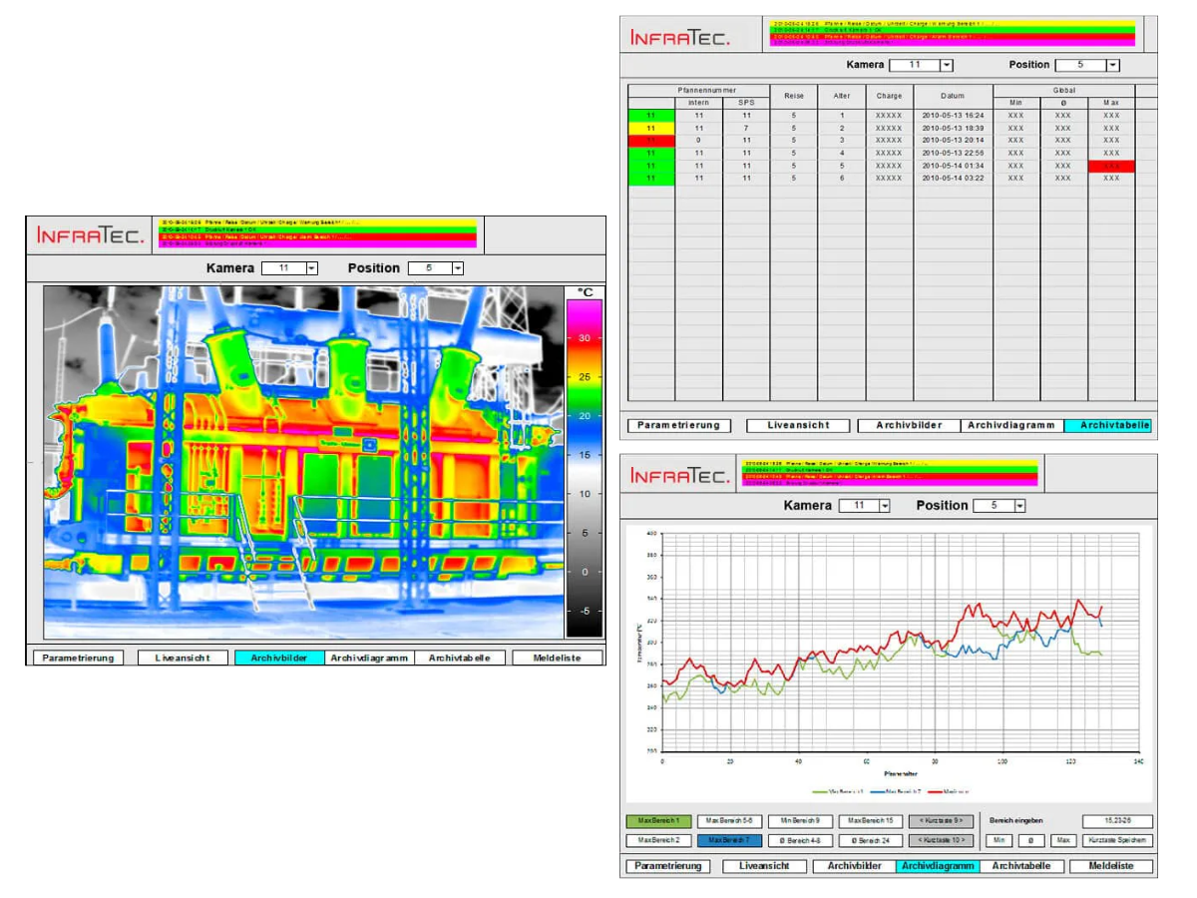Toggle the Min value display
Viewport: 1197px width, 898px height.
(997, 839)
